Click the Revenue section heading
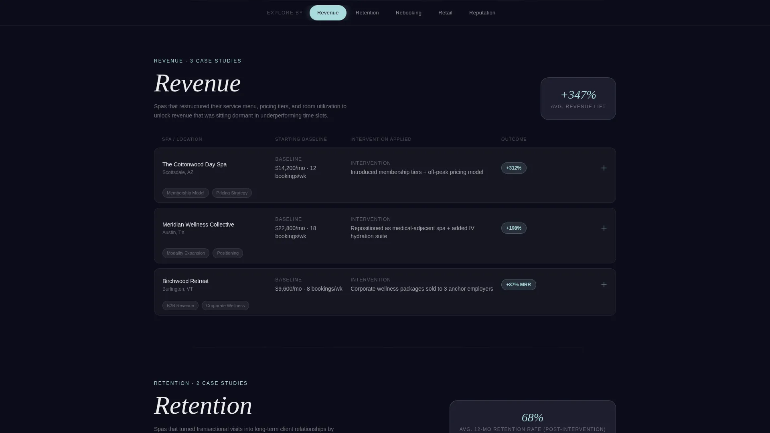The image size is (770, 433). coord(197,83)
